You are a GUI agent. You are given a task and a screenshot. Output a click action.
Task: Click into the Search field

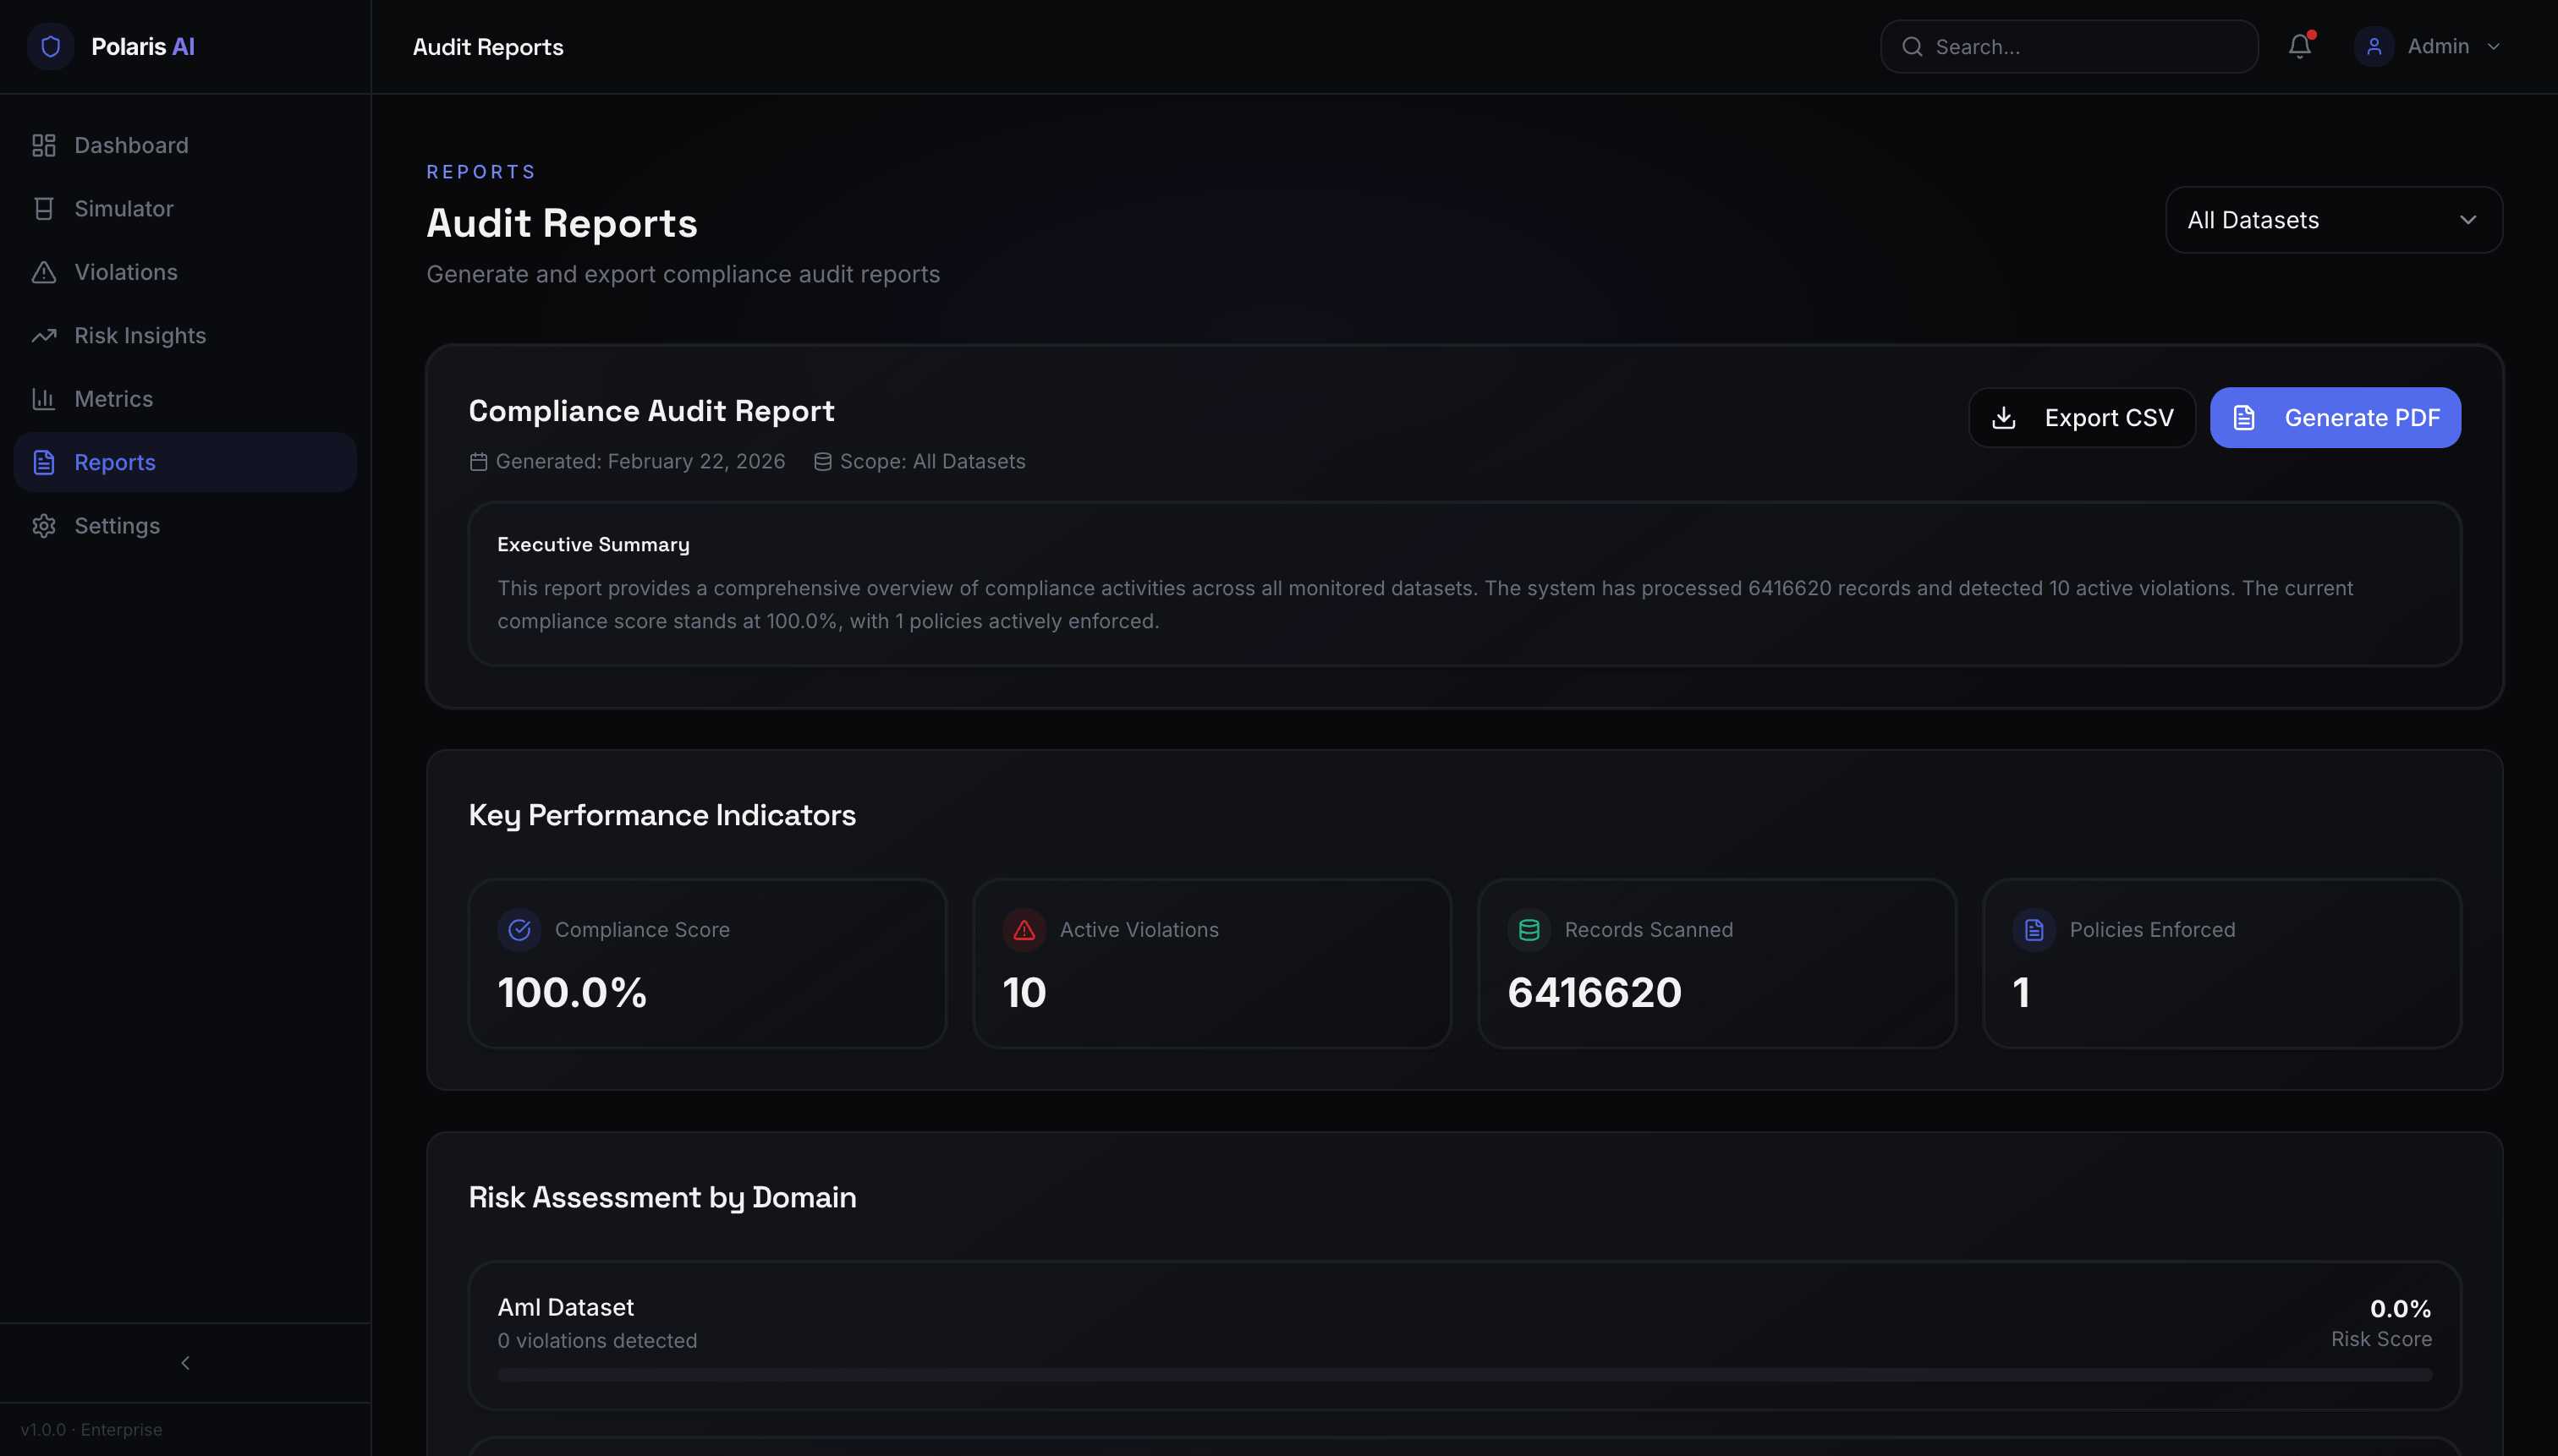[x=2069, y=47]
